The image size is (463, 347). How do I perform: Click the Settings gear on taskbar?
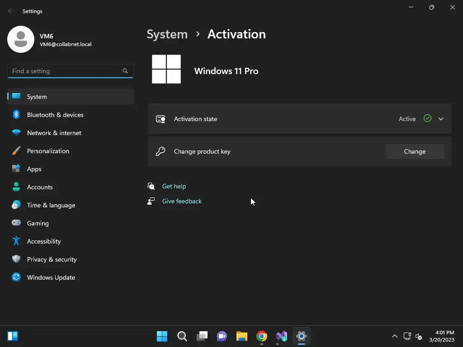(302, 336)
